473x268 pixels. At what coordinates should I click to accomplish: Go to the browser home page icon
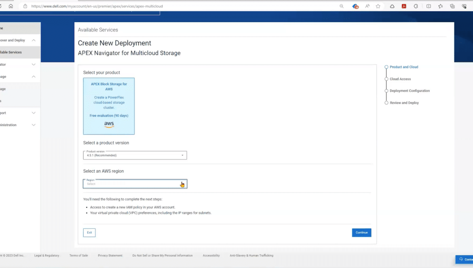point(11,6)
